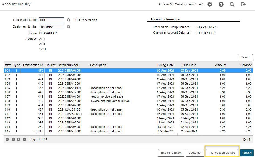
Task: Click the left arrow pagination icon
Action: [x=7, y=139]
